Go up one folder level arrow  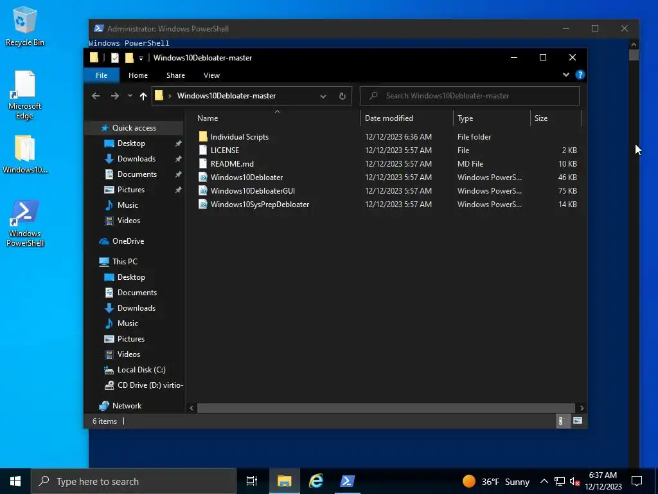pos(143,96)
